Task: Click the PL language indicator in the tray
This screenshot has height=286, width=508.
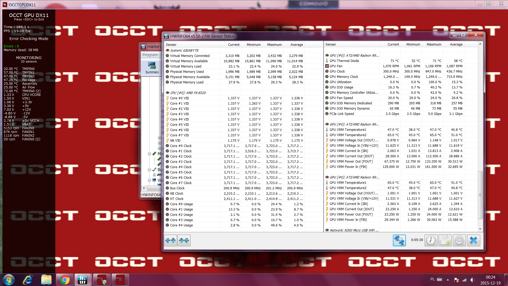Action: pos(433,279)
